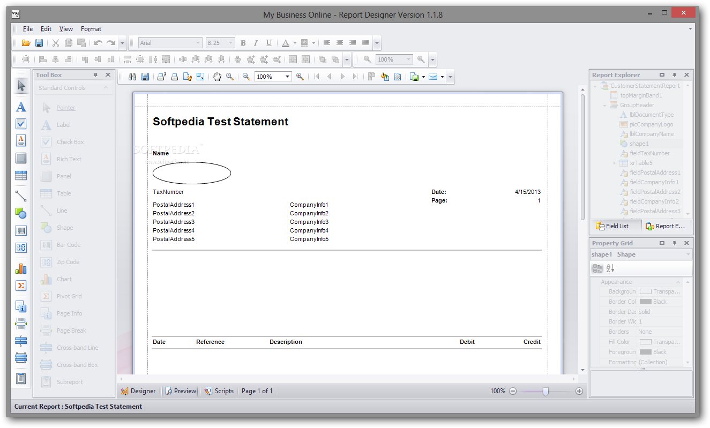Click the envelope send-by-email icon

pos(432,77)
